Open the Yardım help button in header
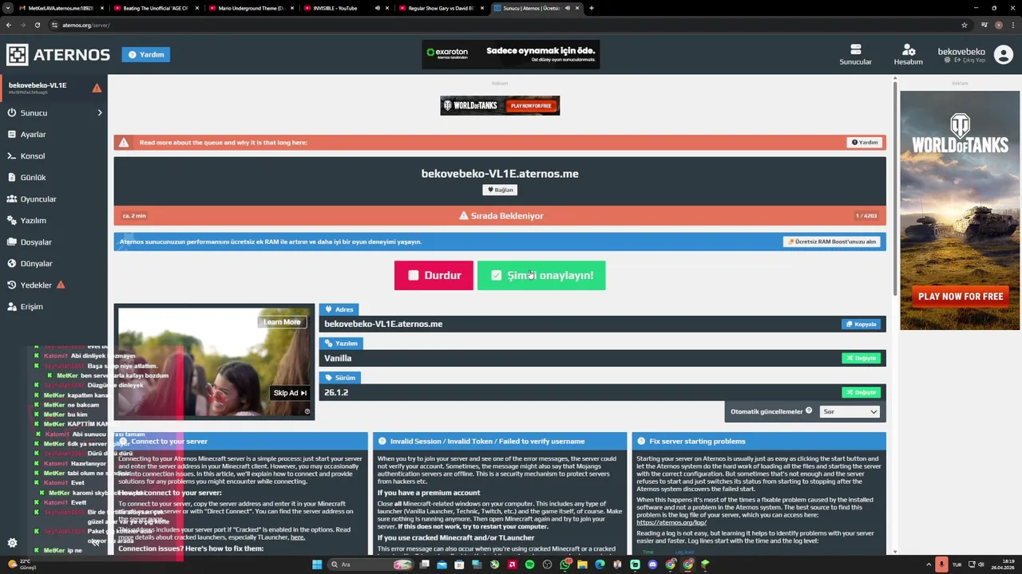This screenshot has height=574, width=1022. click(x=146, y=54)
